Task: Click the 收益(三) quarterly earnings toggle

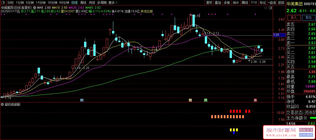Action: pyautogui.click(x=293, y=106)
